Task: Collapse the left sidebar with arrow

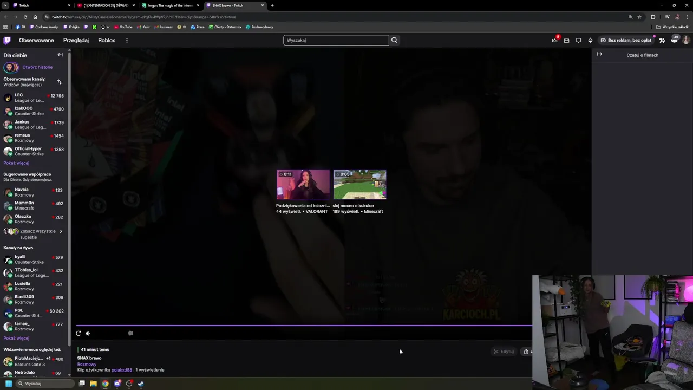Action: click(60, 55)
